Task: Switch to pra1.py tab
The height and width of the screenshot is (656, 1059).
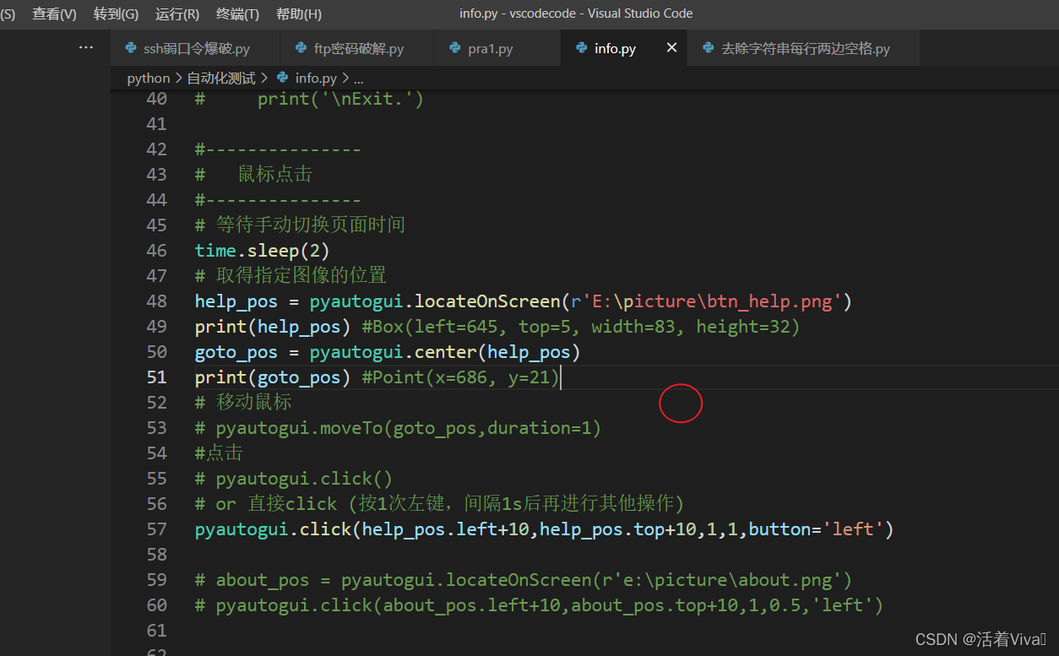Action: [x=497, y=48]
